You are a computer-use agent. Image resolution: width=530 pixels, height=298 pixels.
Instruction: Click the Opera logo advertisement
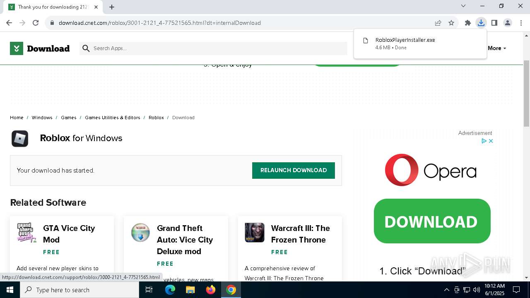click(x=431, y=170)
